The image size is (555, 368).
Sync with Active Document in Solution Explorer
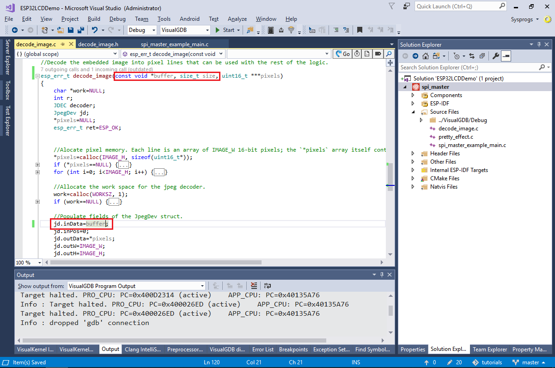(x=472, y=56)
